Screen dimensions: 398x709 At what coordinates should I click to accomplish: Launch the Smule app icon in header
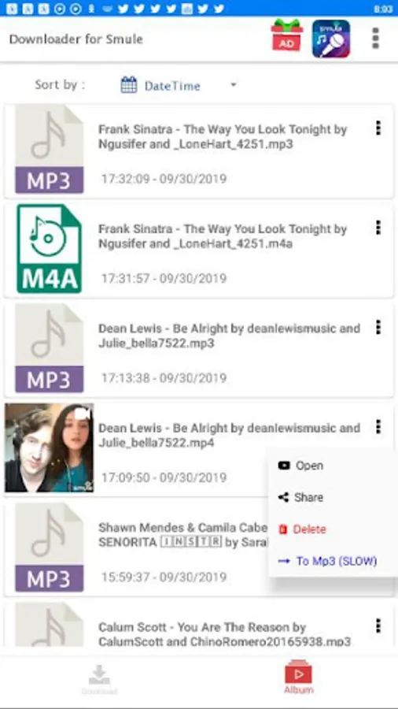(x=331, y=39)
